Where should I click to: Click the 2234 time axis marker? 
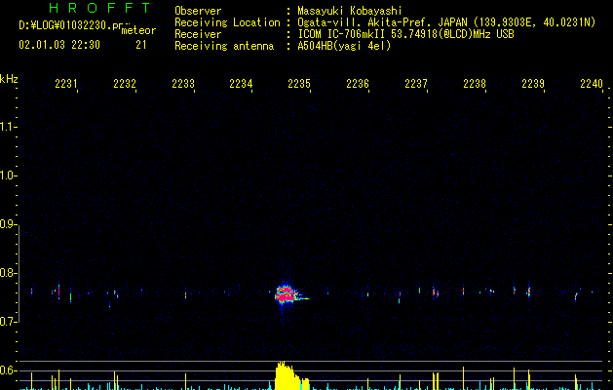[241, 84]
